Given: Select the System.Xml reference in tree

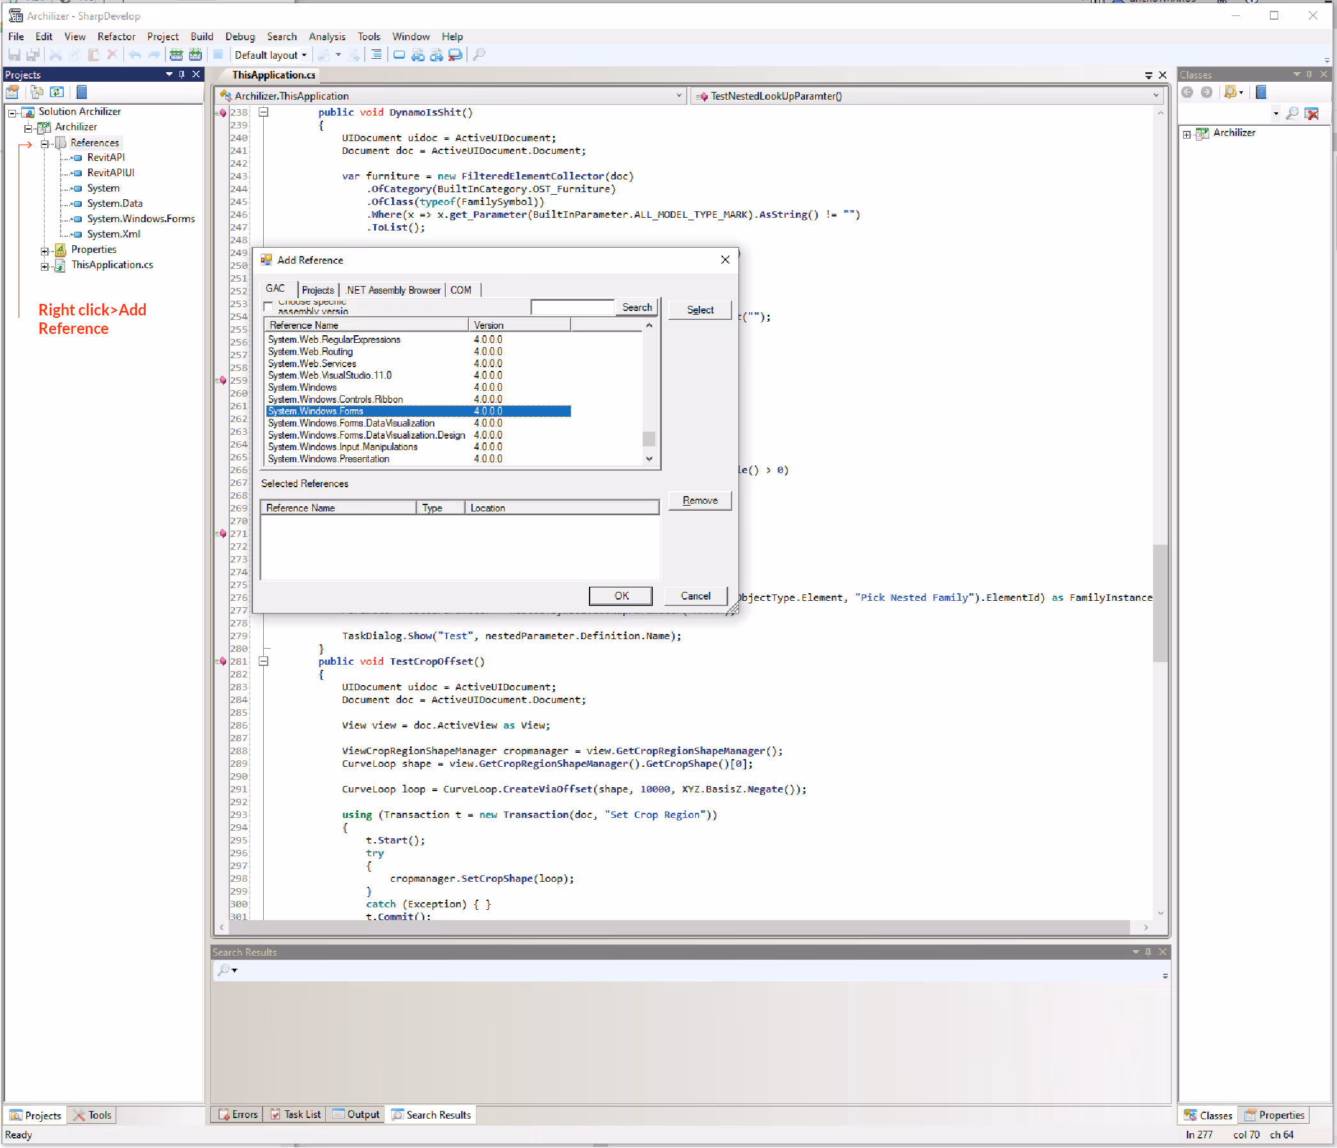Looking at the screenshot, I should coord(114,234).
